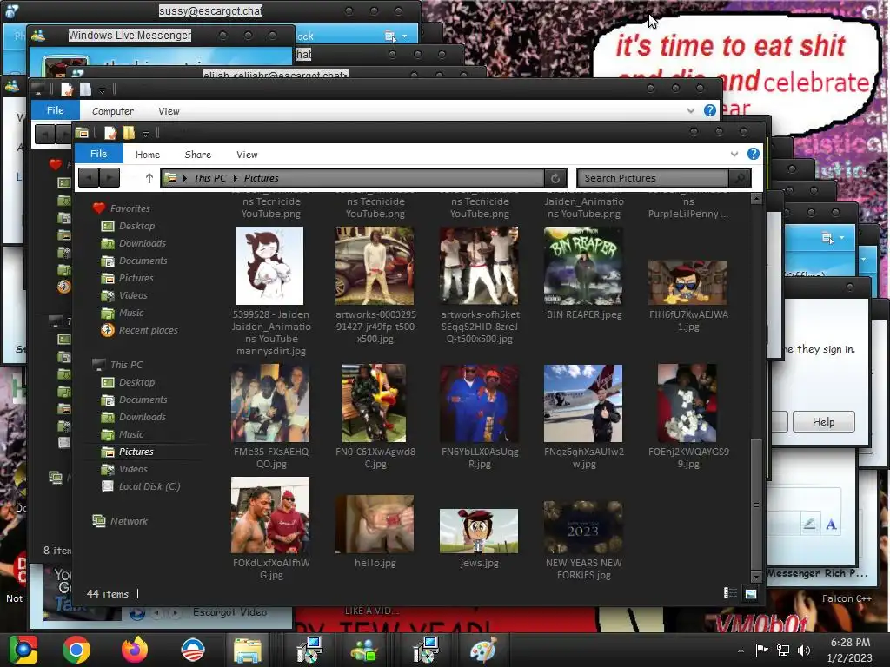Open Paint palette icon from taskbar
890x667 pixels.
tap(483, 650)
